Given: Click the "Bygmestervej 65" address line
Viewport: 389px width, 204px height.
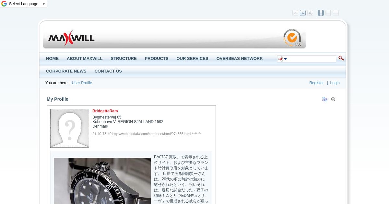Looking at the screenshot, I should (x=107, y=117).
